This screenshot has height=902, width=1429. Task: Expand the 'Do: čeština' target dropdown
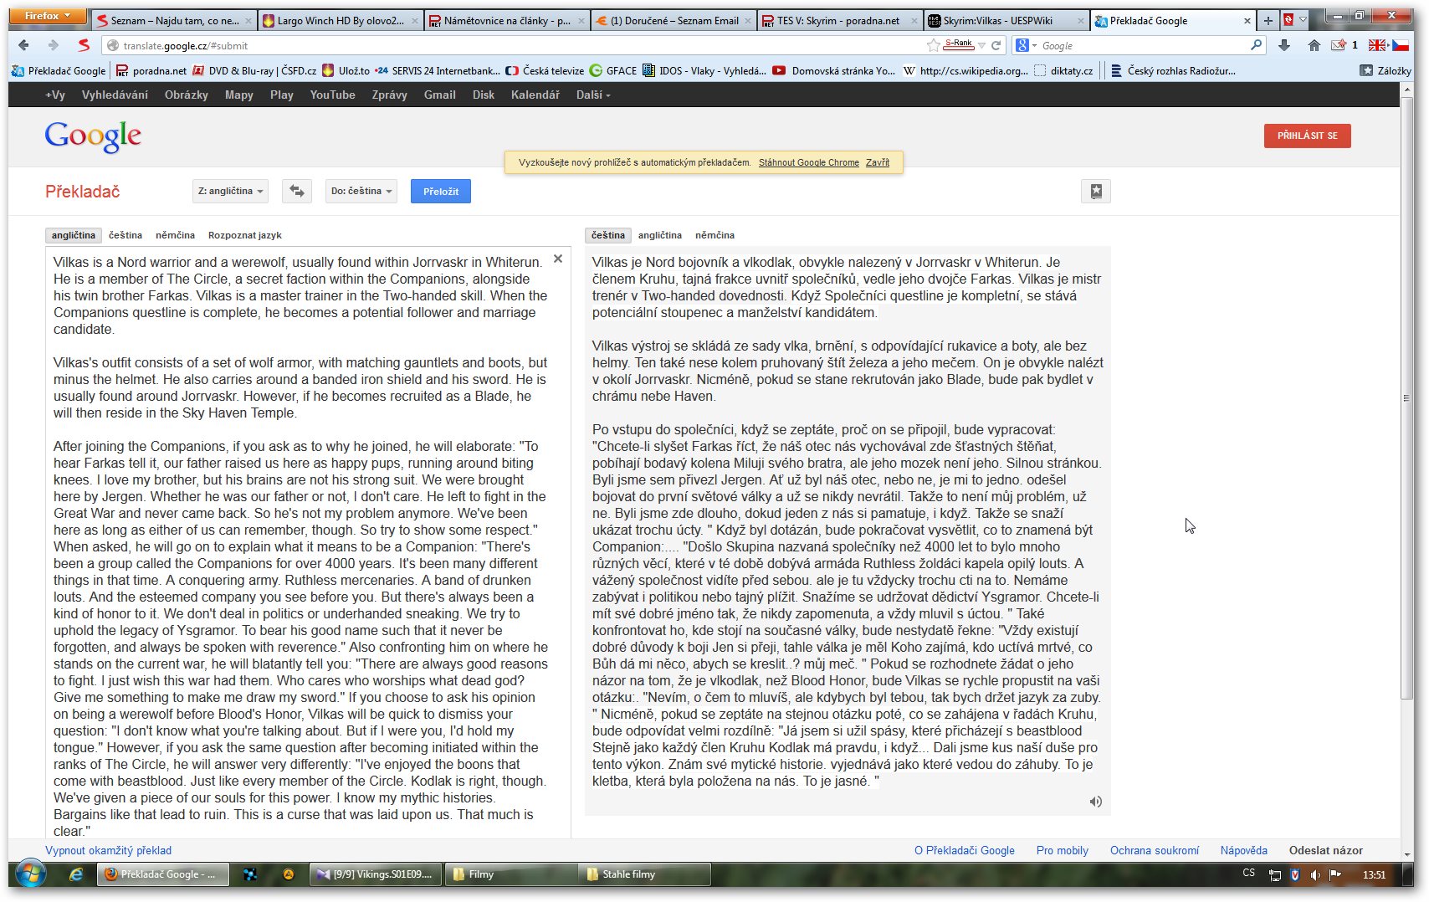pyautogui.click(x=361, y=191)
